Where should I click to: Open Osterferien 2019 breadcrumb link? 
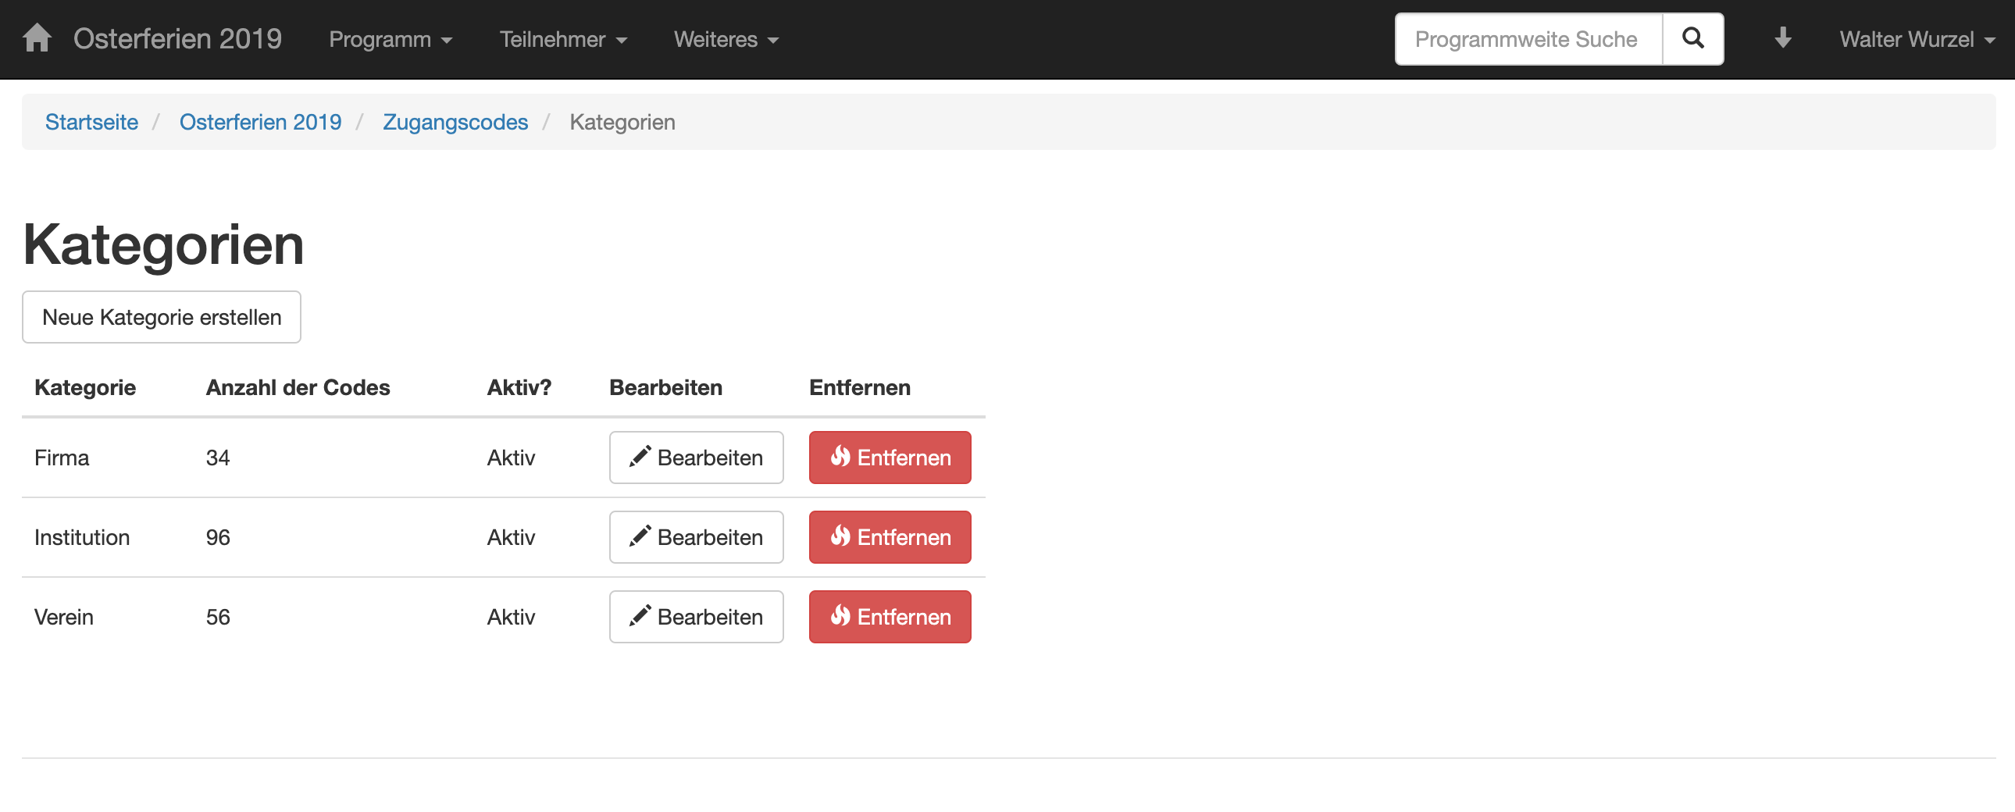click(x=260, y=122)
